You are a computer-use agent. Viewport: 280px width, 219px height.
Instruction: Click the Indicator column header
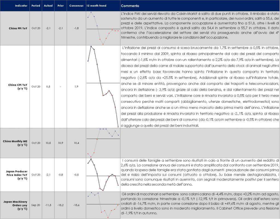[x=21, y=6]
